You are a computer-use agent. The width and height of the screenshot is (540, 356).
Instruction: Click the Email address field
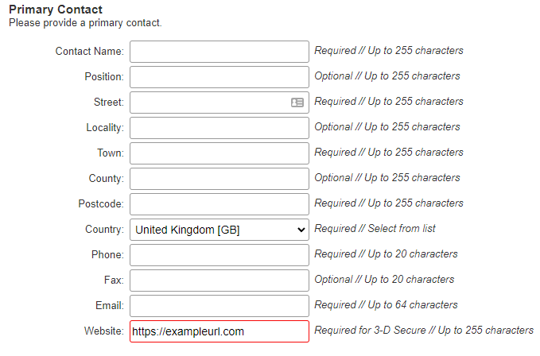pos(219,306)
